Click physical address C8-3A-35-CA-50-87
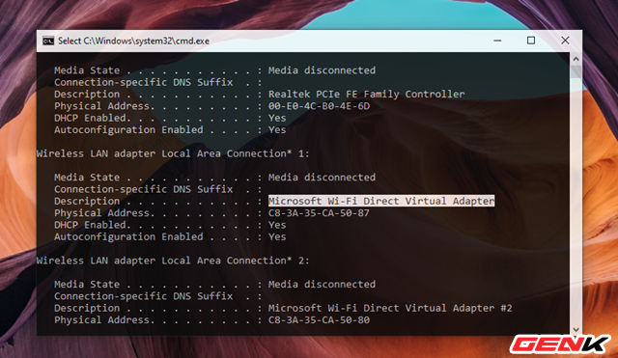 [x=319, y=213]
